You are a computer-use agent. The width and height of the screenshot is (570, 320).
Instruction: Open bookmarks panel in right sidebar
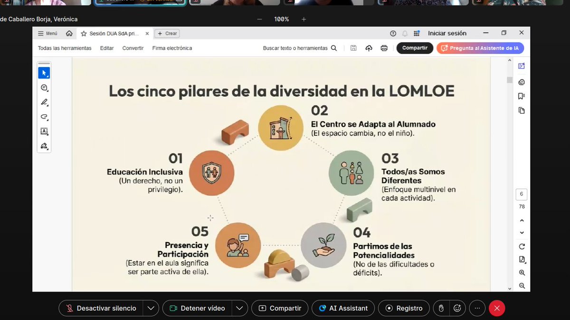(x=522, y=96)
